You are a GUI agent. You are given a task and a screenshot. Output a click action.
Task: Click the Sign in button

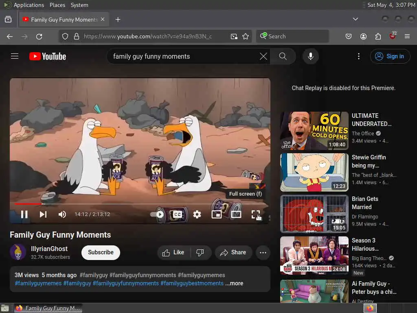tap(390, 56)
